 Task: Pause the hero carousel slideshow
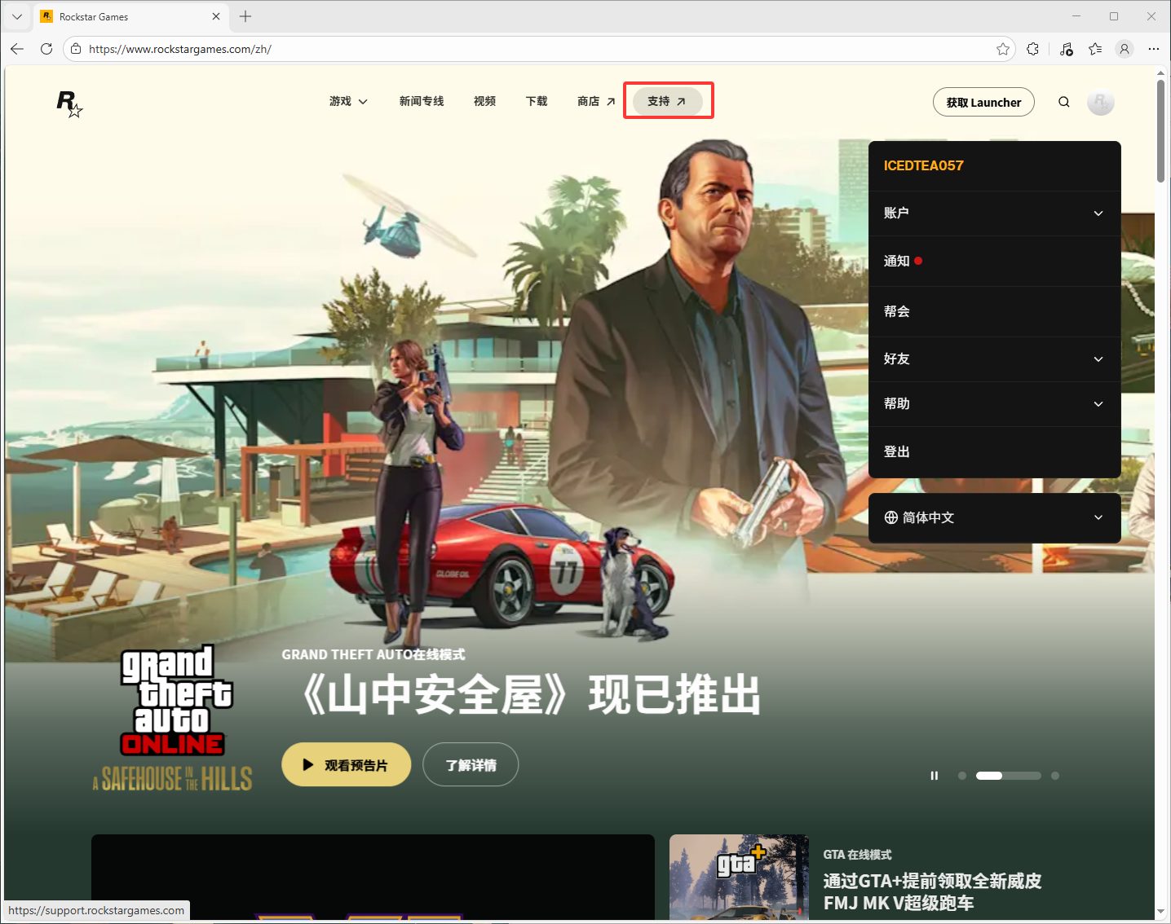(934, 776)
